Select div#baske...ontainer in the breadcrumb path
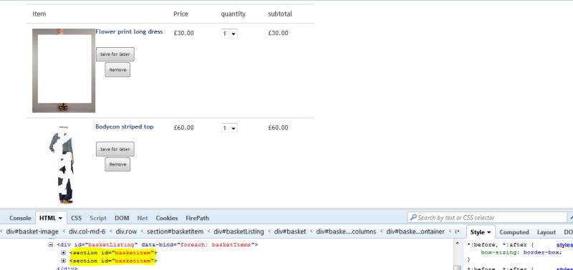 tap(415, 231)
